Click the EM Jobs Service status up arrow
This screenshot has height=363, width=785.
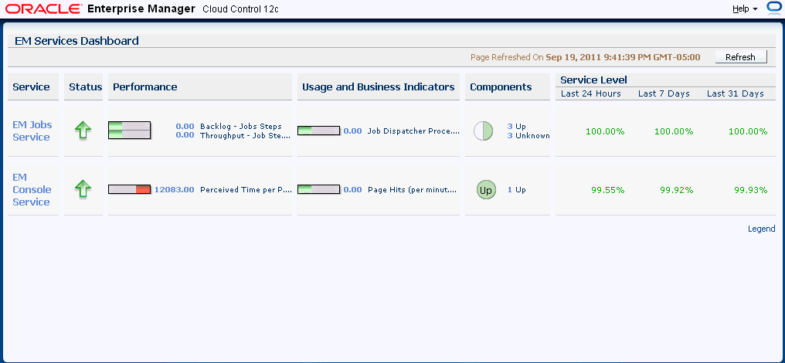[x=83, y=131]
